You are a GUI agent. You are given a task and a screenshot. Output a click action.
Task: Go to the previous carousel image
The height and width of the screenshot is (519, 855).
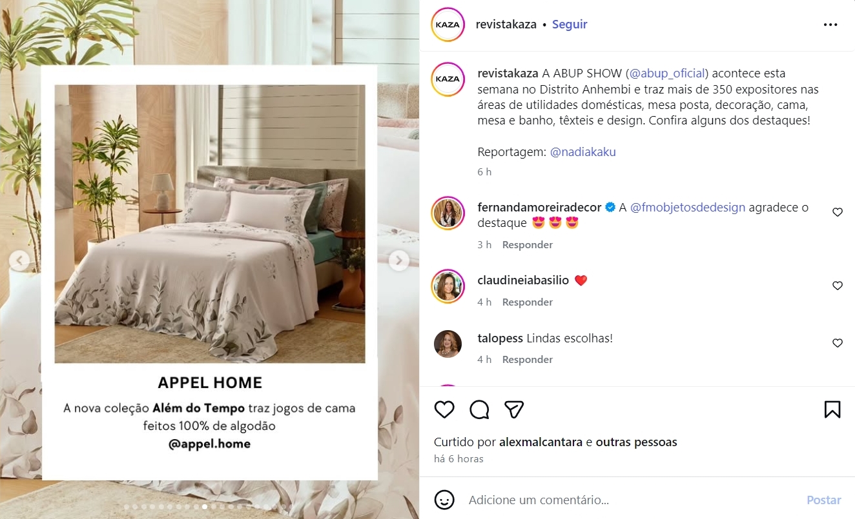point(19,260)
